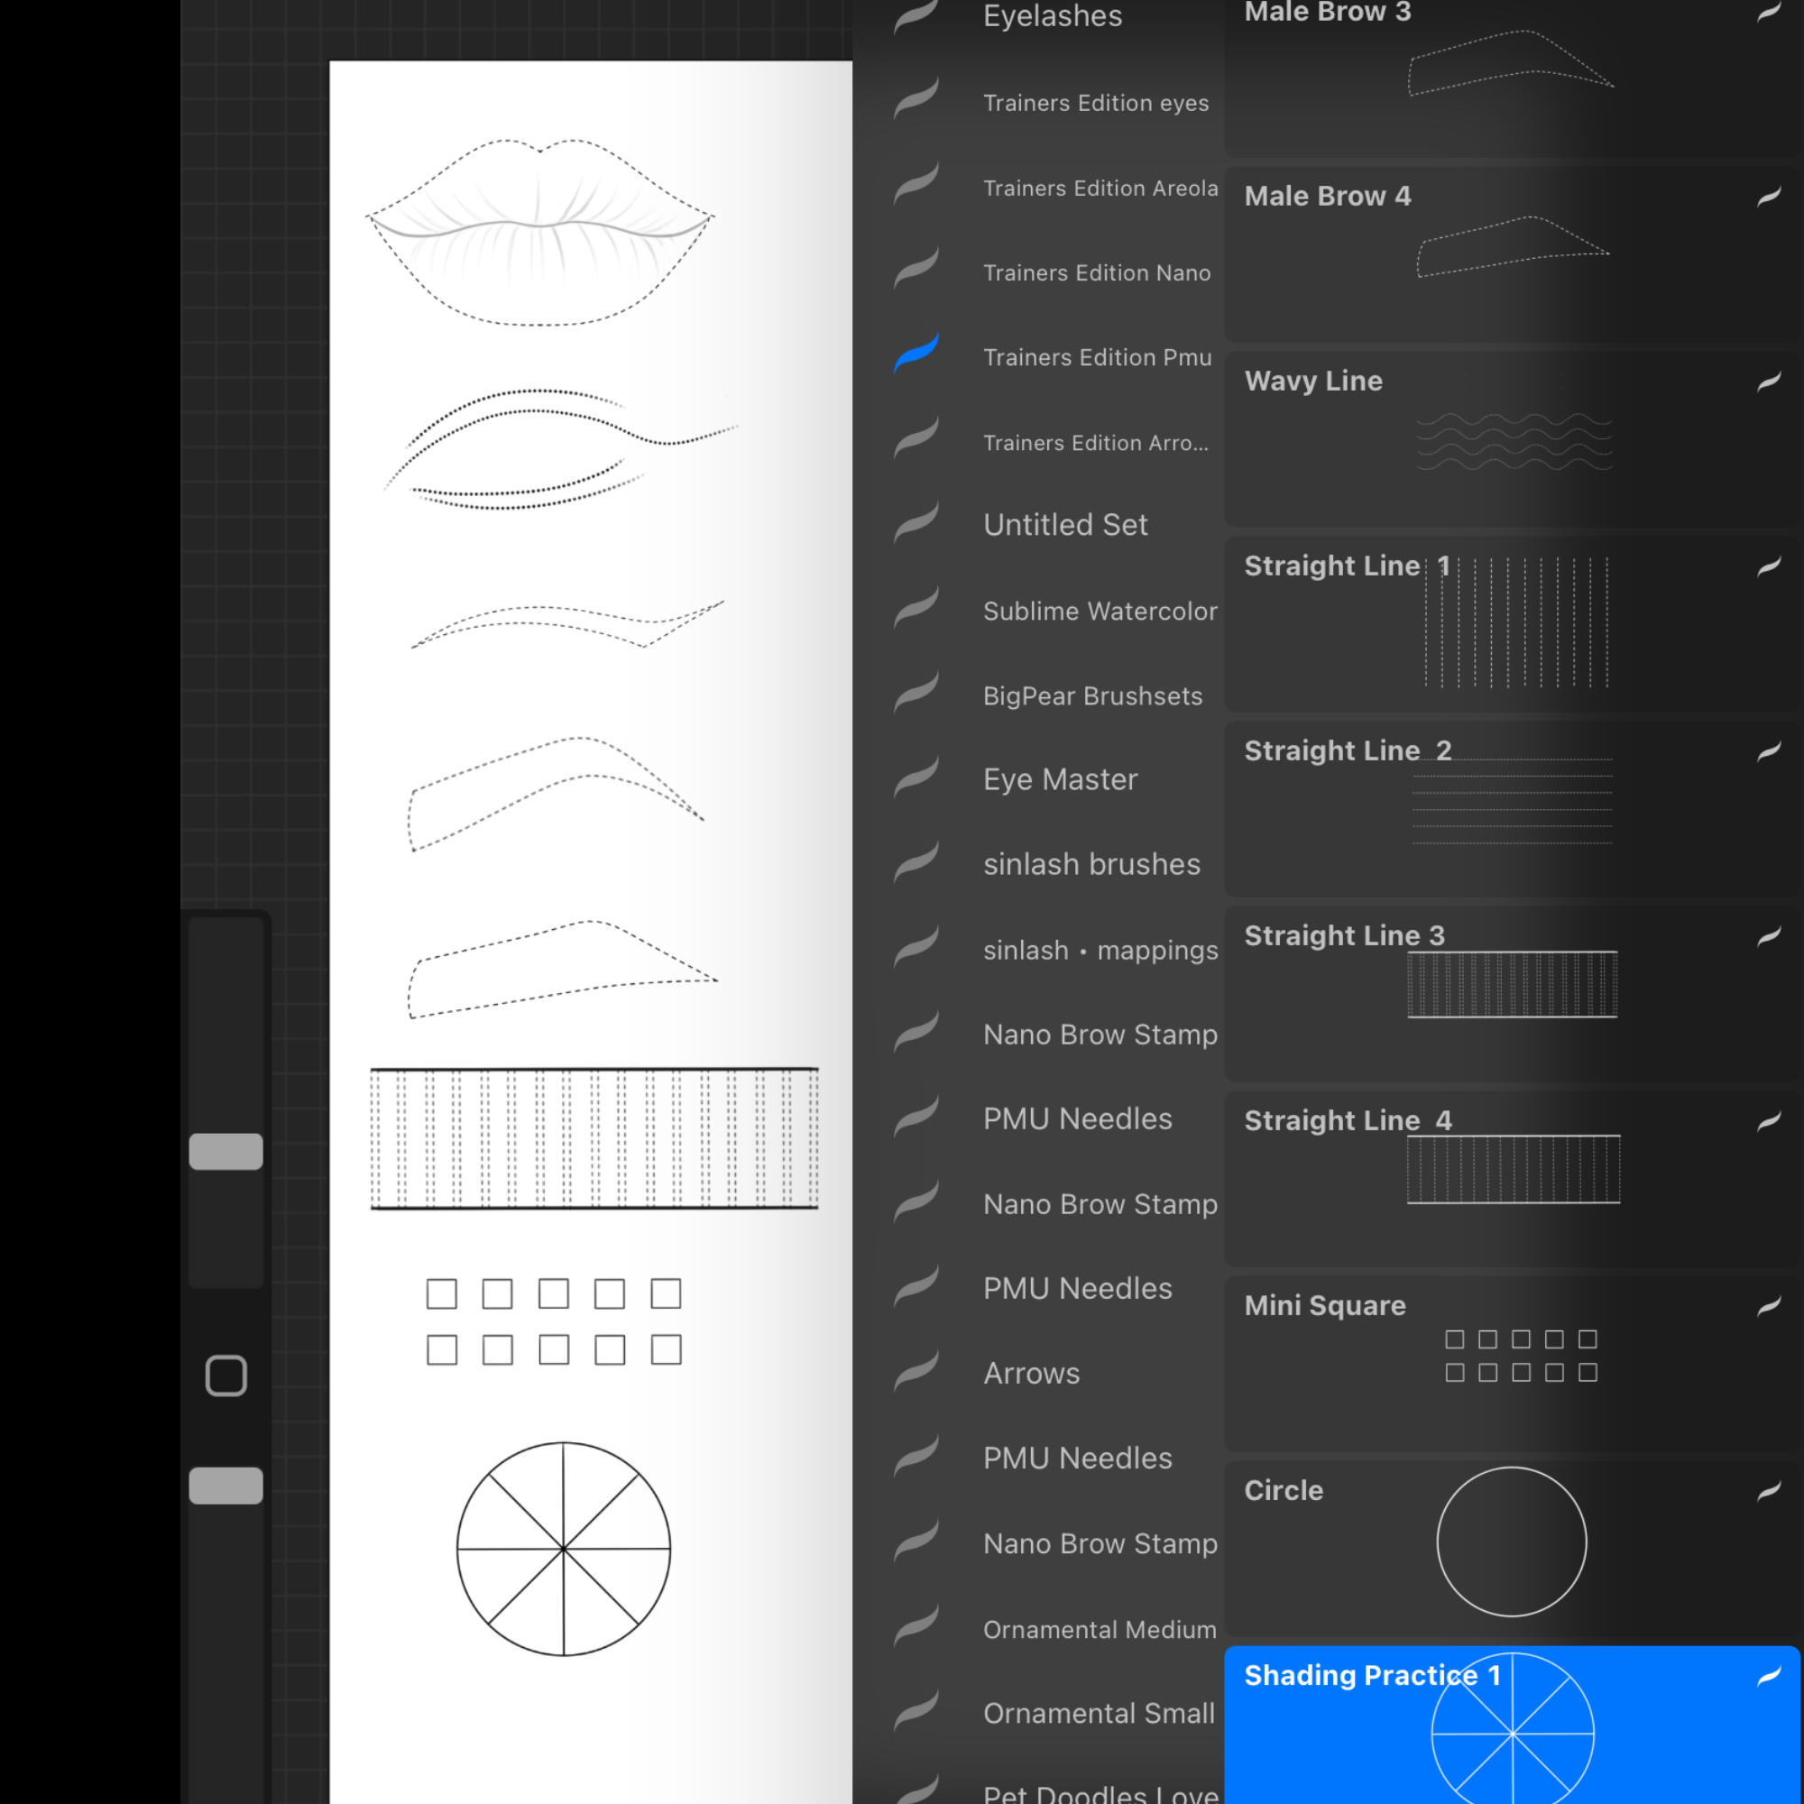Viewport: 1804px width, 1804px height.
Task: Tap the pie circle drawing on canvas
Action: pyautogui.click(x=564, y=1549)
